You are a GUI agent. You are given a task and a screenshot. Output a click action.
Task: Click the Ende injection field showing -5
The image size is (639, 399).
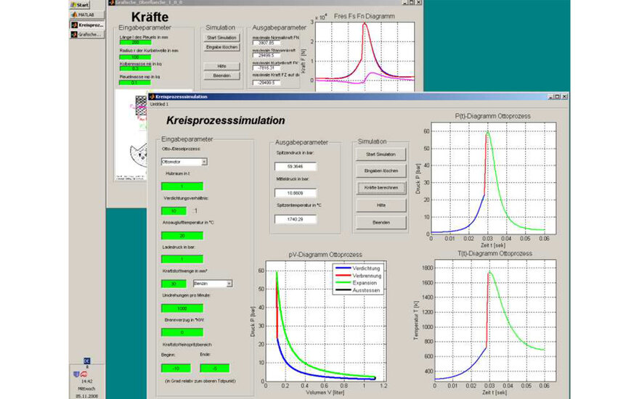[x=215, y=369]
